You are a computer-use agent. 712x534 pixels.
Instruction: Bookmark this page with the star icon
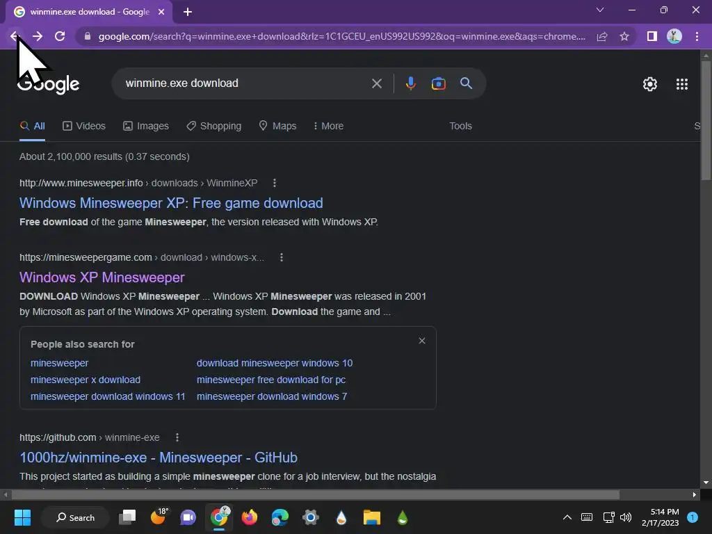coord(624,36)
